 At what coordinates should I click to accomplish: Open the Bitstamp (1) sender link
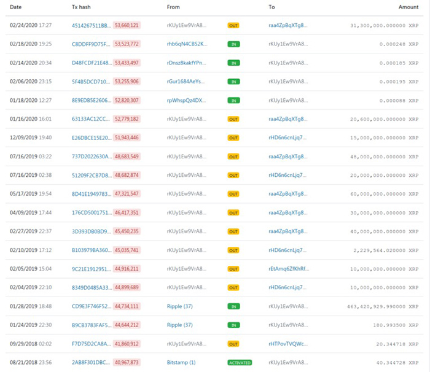(181, 362)
